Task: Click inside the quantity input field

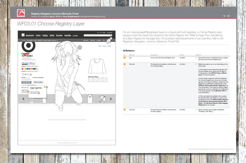Action: coord(28,78)
